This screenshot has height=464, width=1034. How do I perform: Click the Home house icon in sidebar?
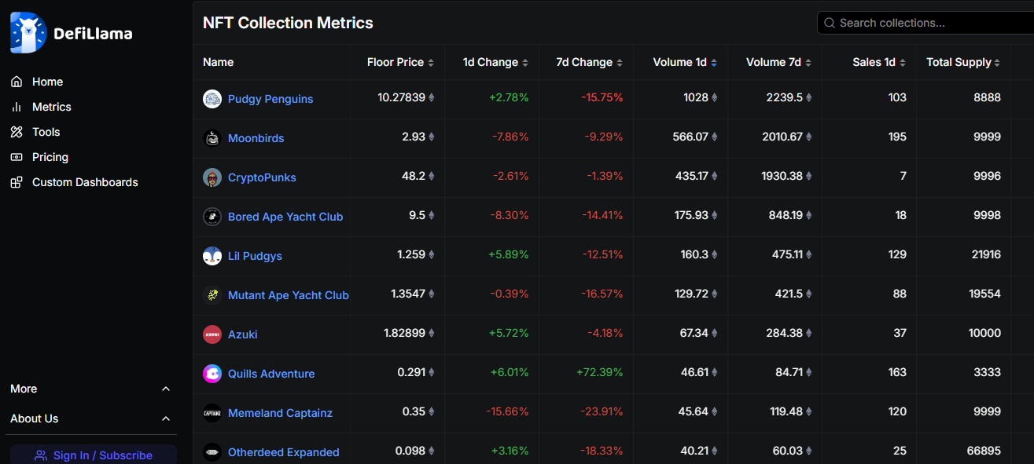point(17,82)
